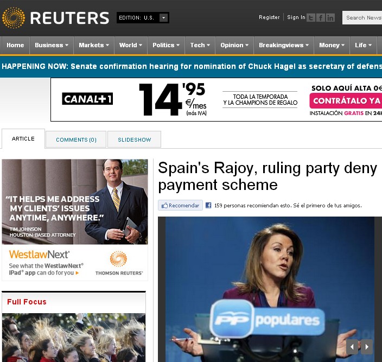
Task: Click the Facebook icon in header
Action: pyautogui.click(x=321, y=17)
